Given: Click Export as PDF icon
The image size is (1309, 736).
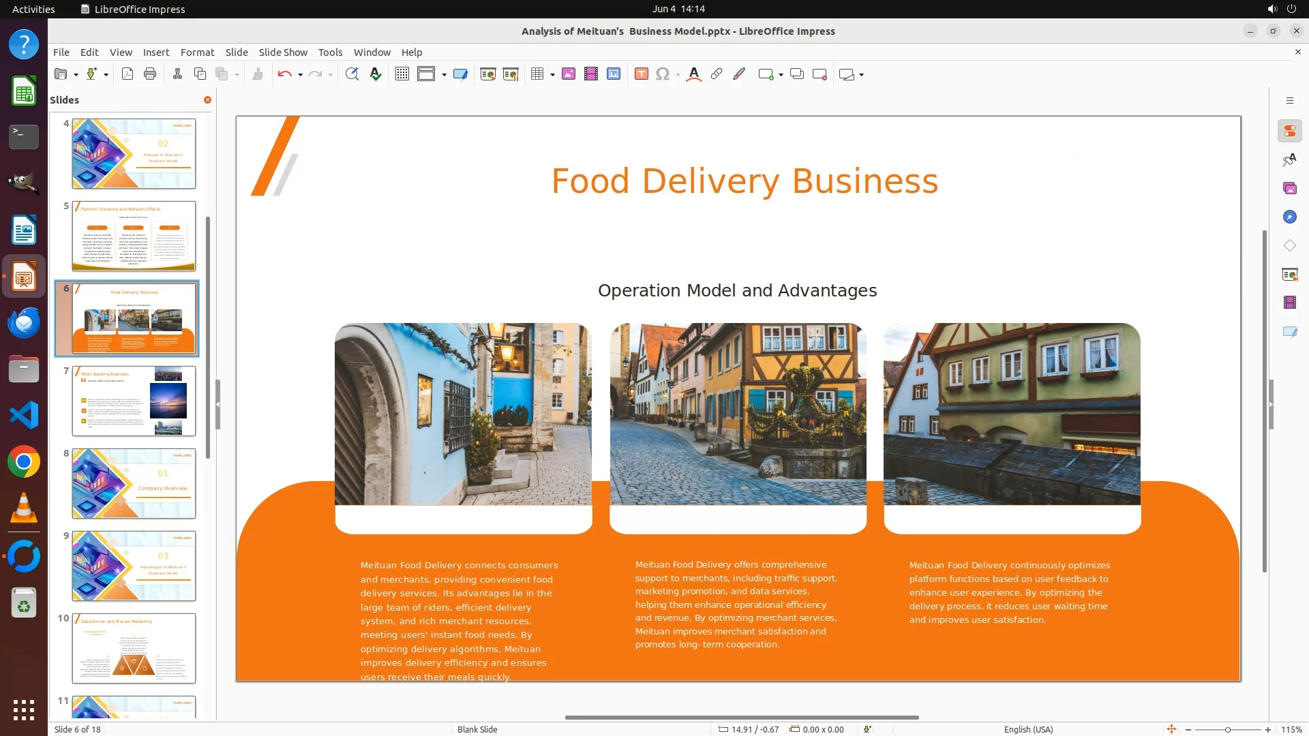Looking at the screenshot, I should (127, 74).
